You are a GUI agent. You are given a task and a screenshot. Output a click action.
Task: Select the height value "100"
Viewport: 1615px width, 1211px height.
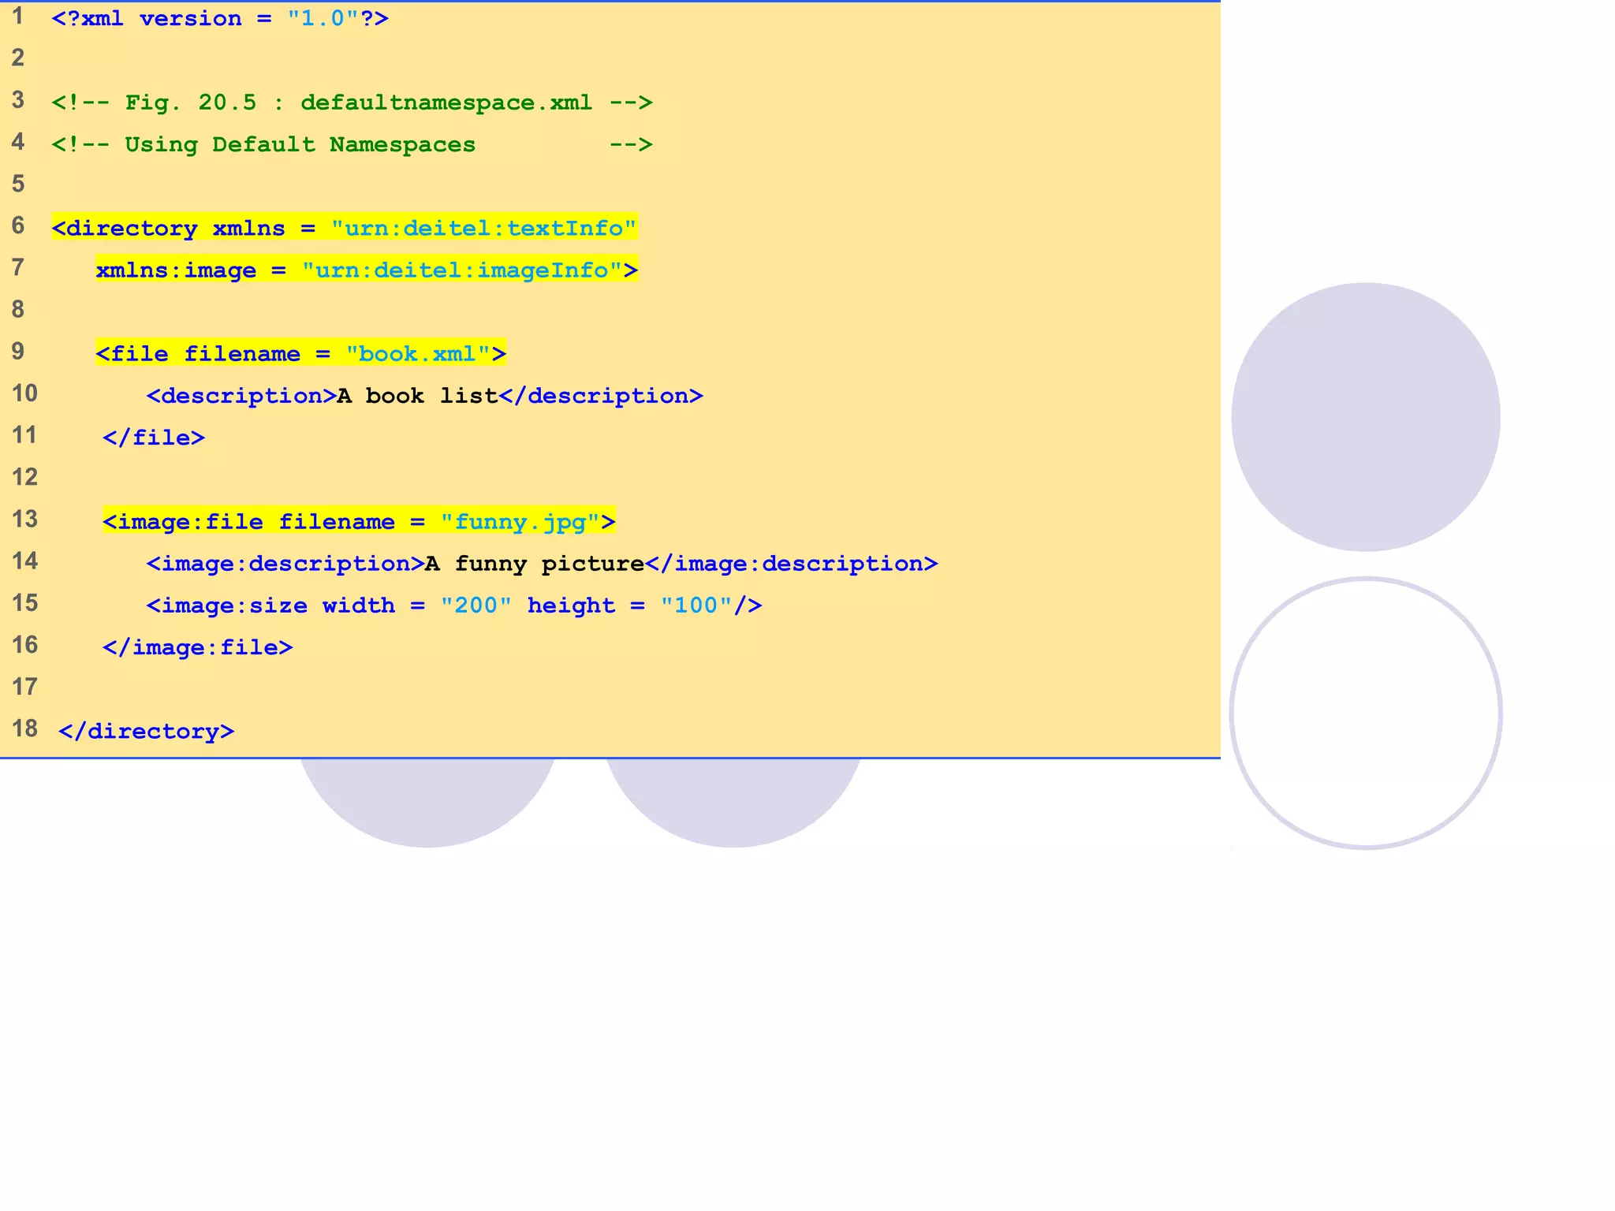pos(696,605)
